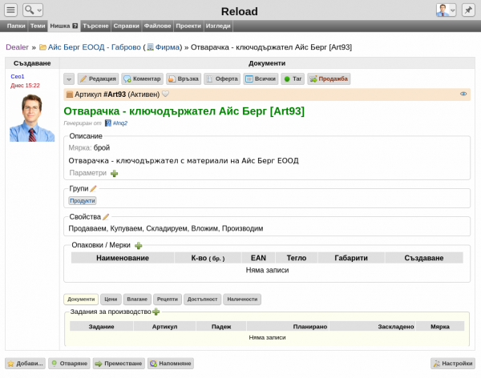Click the folder icon in breadcrumb
The width and height of the screenshot is (481, 378).
43,47
